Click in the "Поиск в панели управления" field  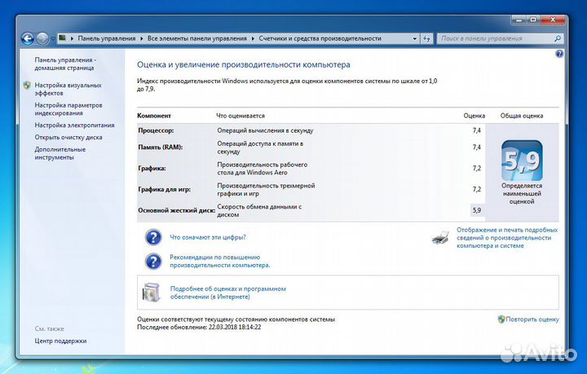tap(494, 38)
